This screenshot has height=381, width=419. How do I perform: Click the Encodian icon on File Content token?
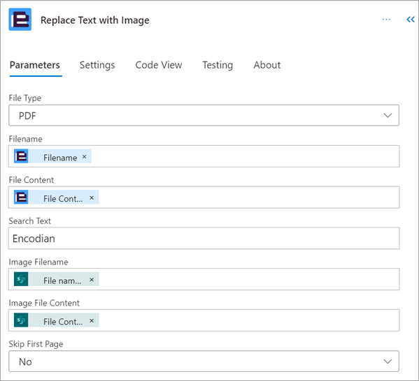tap(21, 197)
